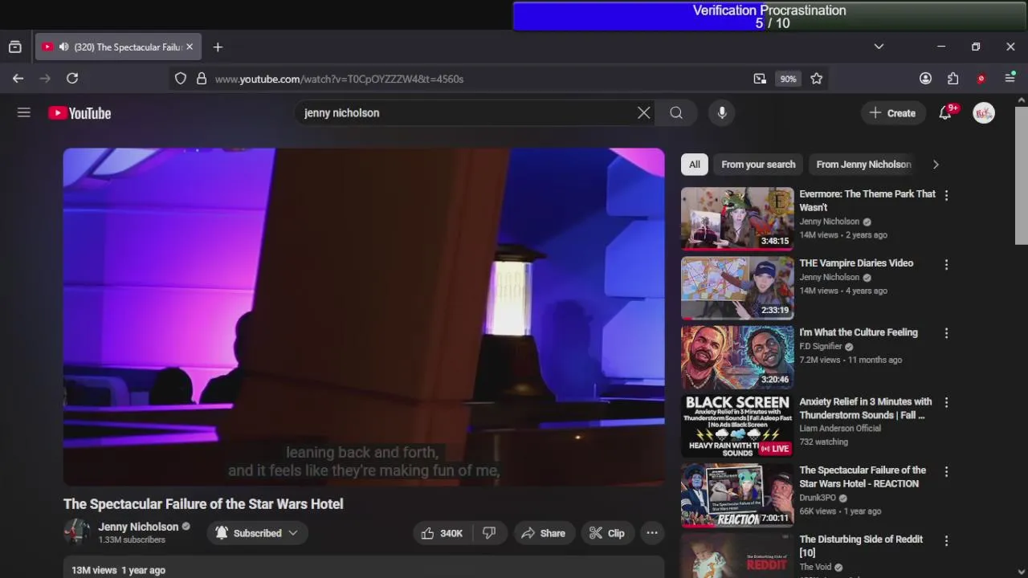Like the video with 340K thumbs up

pyautogui.click(x=442, y=533)
